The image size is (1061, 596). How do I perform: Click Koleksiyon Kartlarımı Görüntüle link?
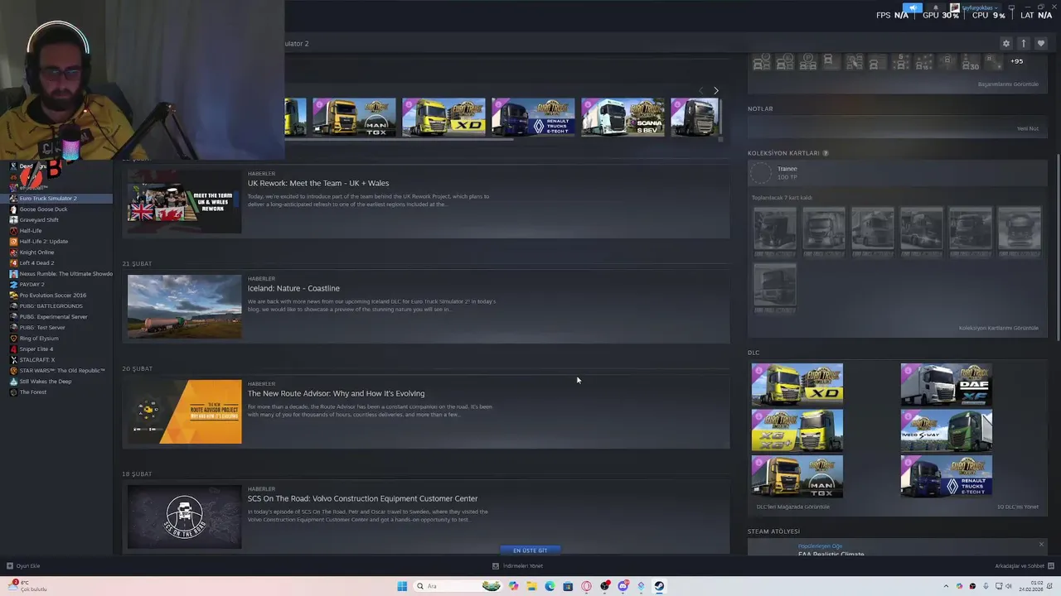(x=999, y=328)
